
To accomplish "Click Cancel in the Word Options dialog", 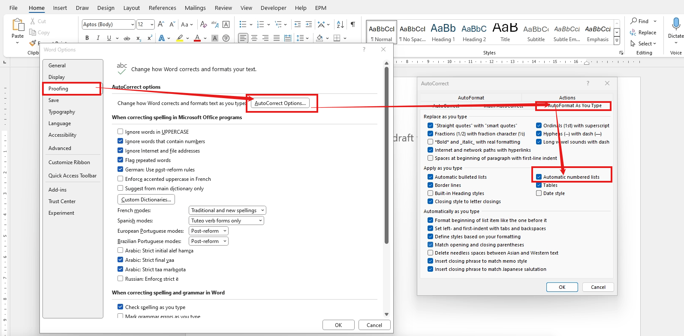I will [374, 325].
